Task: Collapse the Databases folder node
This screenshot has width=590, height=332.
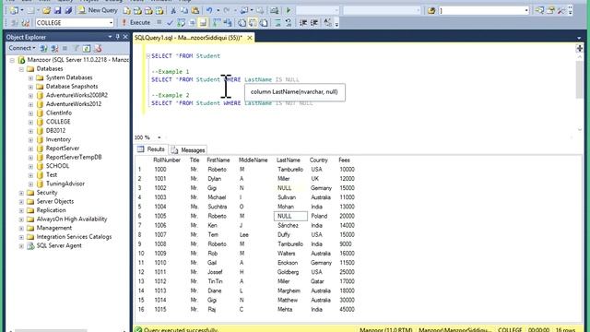Action: [21, 69]
